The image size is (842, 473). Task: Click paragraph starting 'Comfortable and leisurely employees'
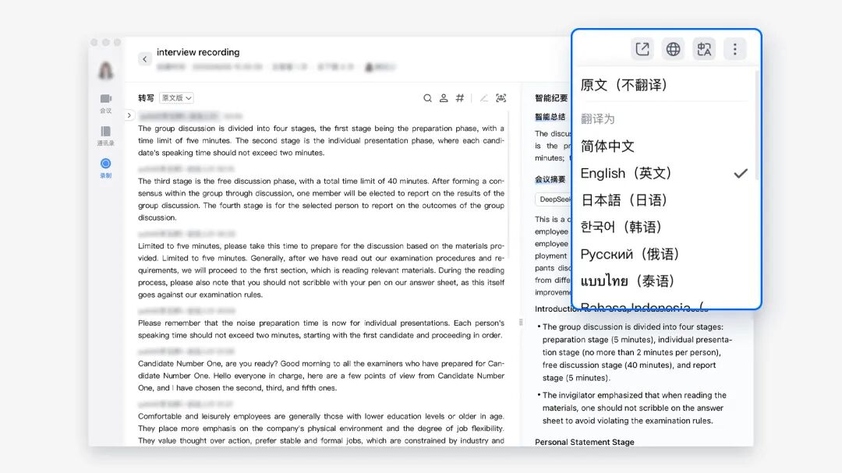click(x=321, y=429)
